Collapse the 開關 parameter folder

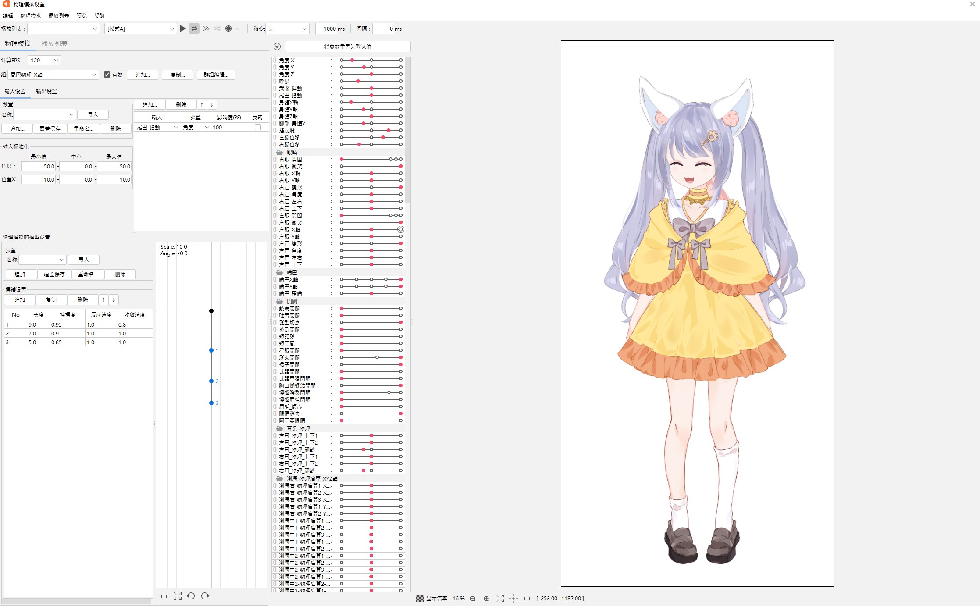tap(279, 301)
